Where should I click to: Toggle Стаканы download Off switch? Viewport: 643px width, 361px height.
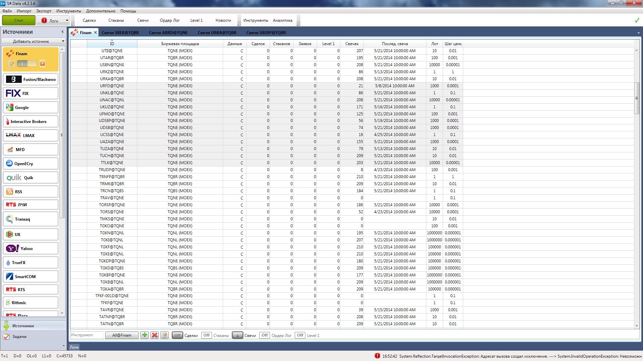tap(207, 335)
